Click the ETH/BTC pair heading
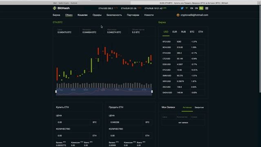261x147 pixels. click(58, 22)
